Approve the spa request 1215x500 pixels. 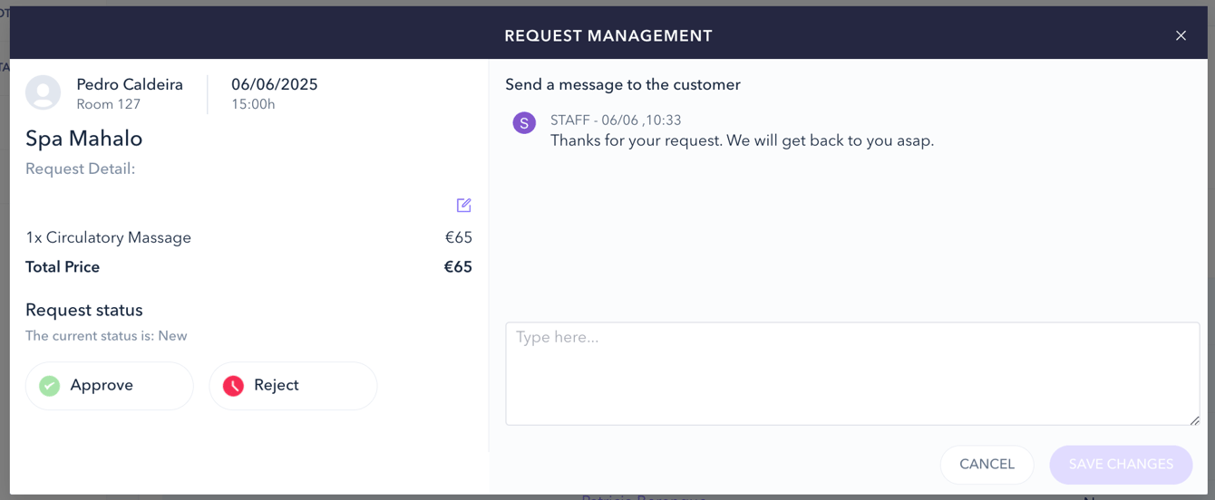point(110,386)
